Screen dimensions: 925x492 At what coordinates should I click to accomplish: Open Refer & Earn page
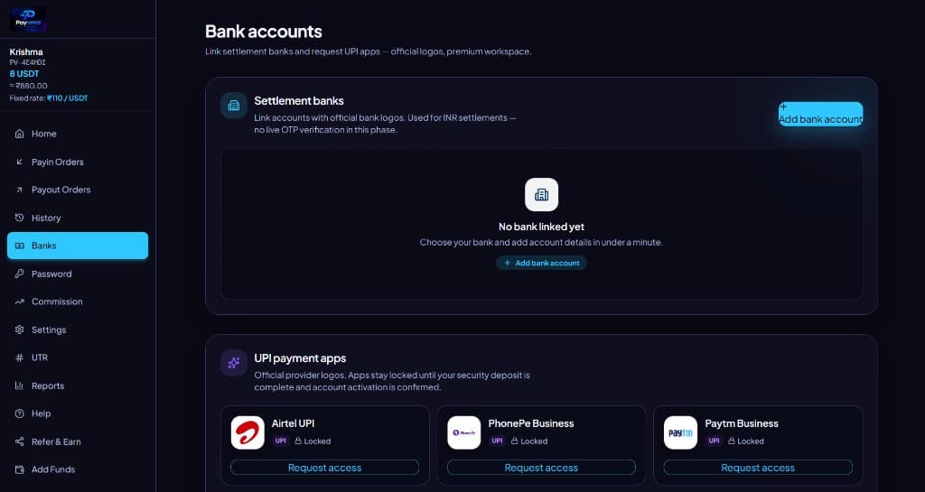pyautogui.click(x=78, y=442)
